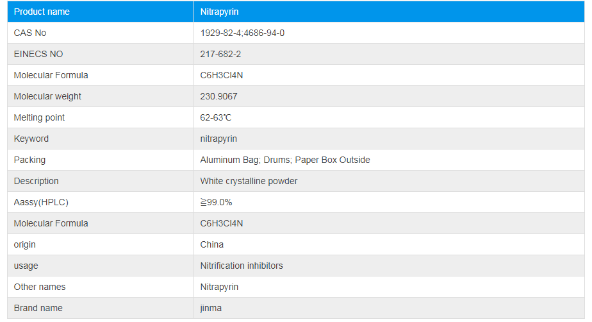Viewport: 592px width, 322px height.
Task: Click the "Aassy(HPLC)" label cell
Action: (x=41, y=202)
